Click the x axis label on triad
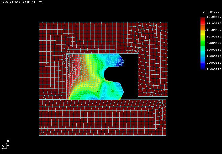 coord(8,141)
